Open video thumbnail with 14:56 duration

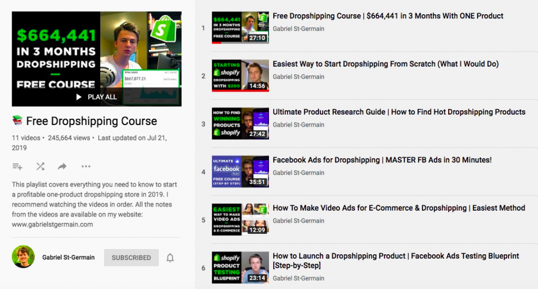(240, 76)
